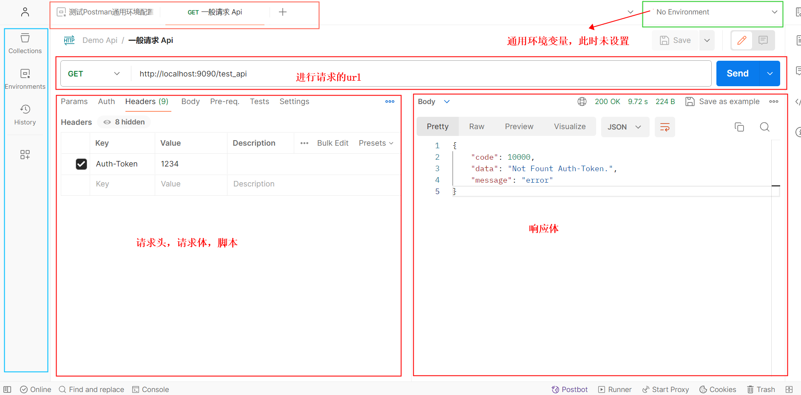Select the GET 一般请求 Api tab
Viewport: 801px width, 395px height.
point(215,12)
